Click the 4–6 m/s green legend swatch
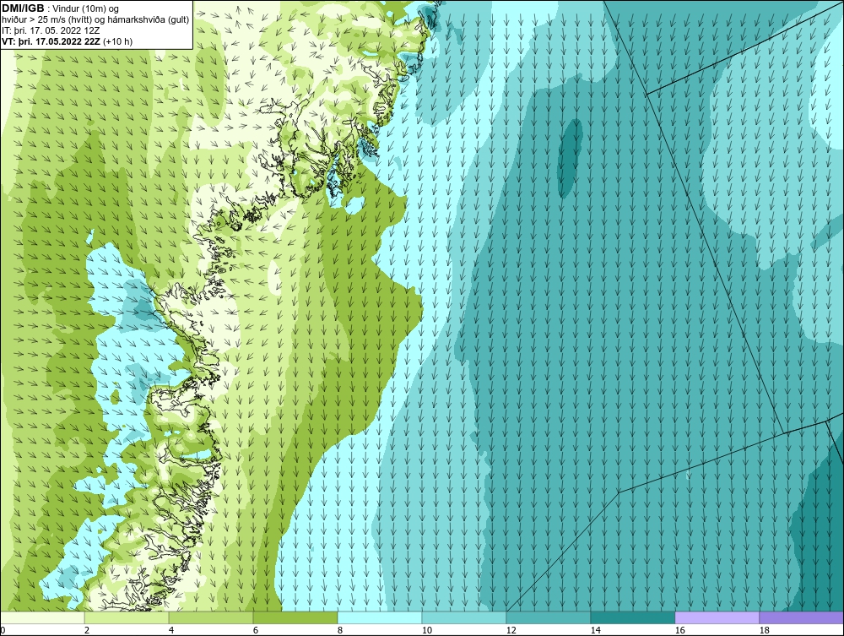The height and width of the screenshot is (636, 844). pos(211,617)
